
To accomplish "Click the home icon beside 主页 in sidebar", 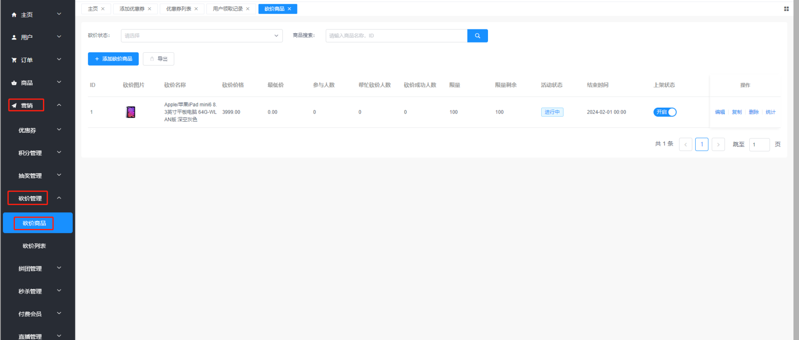I will click(14, 15).
